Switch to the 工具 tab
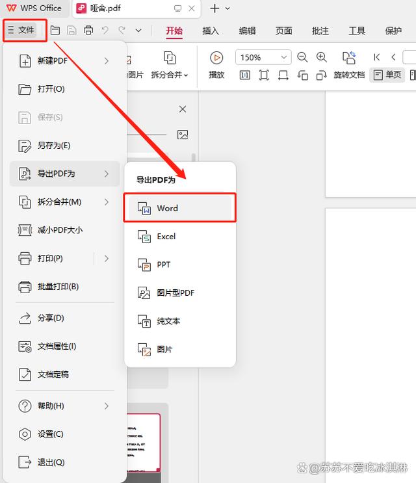This screenshot has width=416, height=483. click(357, 31)
